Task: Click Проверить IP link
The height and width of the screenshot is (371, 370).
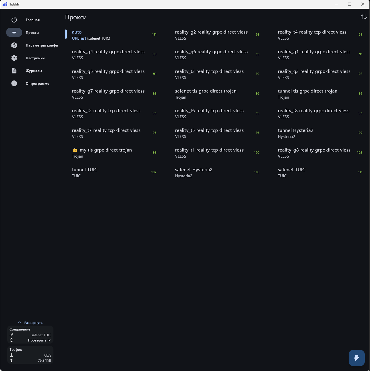Action: pos(39,340)
